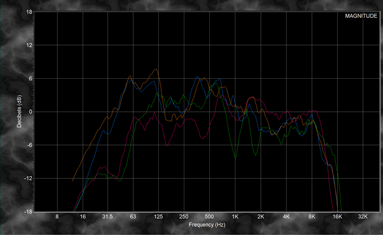Click the magenta trace dip below 125 Hz label
This screenshot has height=235, width=383.
[x=167, y=146]
